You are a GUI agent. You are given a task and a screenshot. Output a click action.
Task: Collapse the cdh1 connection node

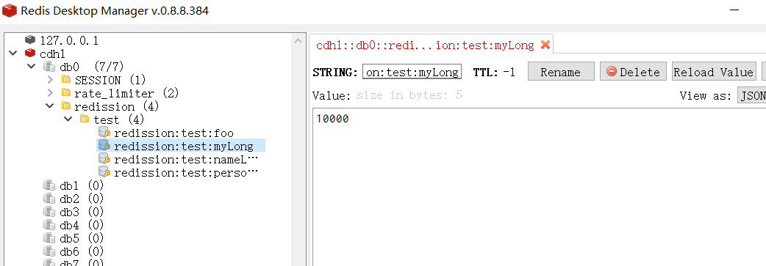[12, 53]
